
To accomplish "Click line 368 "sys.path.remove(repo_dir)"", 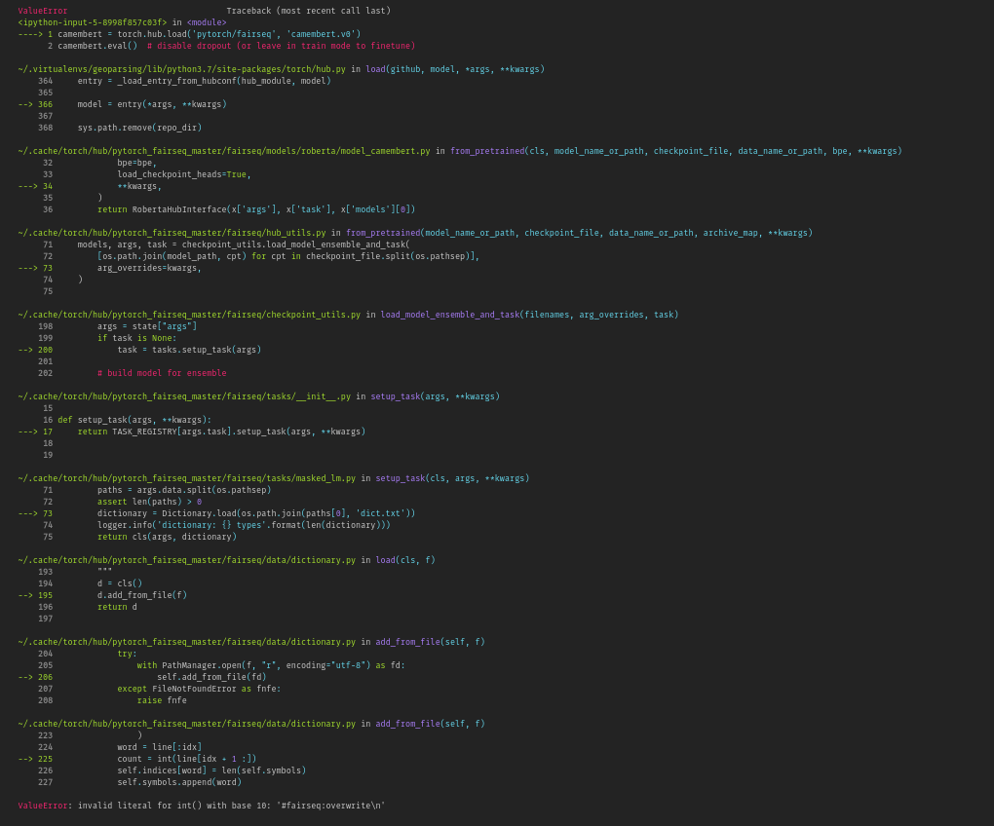I will [139, 128].
